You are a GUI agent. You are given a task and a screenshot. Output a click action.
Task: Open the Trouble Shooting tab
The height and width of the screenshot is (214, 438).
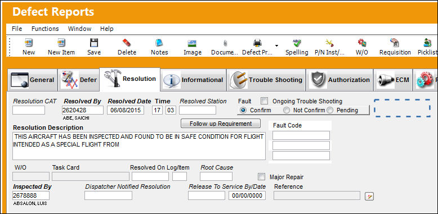pyautogui.click(x=266, y=80)
